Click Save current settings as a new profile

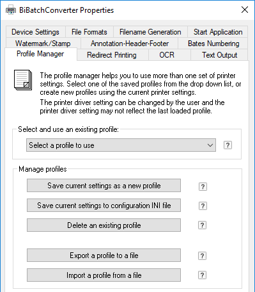[x=104, y=186]
